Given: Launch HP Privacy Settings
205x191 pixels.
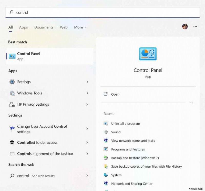Looking at the screenshot, I should (33, 104).
